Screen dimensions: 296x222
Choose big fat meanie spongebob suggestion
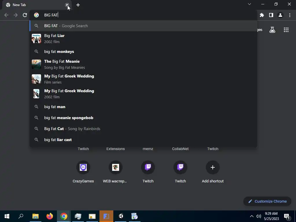143,118
